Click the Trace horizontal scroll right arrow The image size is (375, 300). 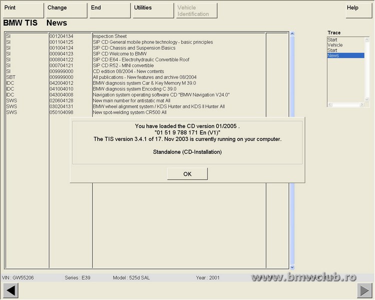pos(361,104)
